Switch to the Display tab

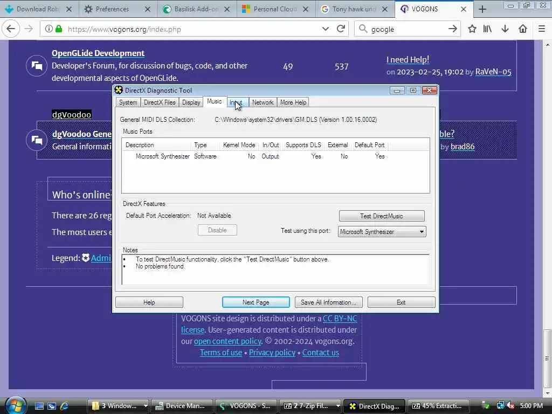click(191, 102)
